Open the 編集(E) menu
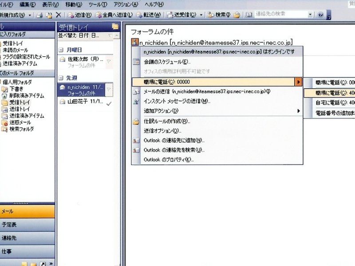The width and height of the screenshot is (355, 266). 28,4
